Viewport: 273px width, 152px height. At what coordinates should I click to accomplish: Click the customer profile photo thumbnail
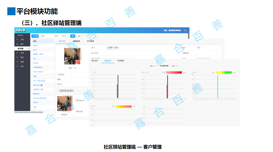[x=72, y=56]
